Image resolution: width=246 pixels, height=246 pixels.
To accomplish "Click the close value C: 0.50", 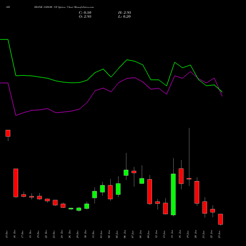I will pos(85,13).
